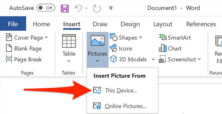Viewport: 222px width, 114px height.
Task: Click the SmartArt label
Action: [x=179, y=38]
